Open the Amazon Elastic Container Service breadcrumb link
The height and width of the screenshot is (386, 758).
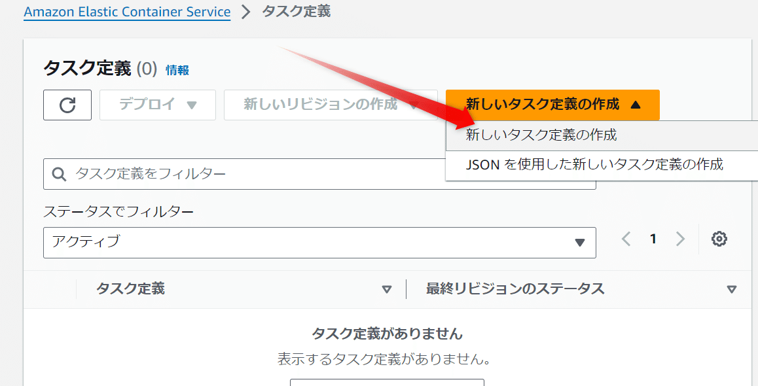click(x=127, y=12)
